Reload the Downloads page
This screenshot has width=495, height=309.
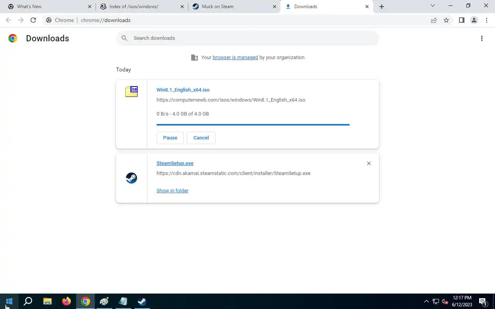click(x=33, y=20)
